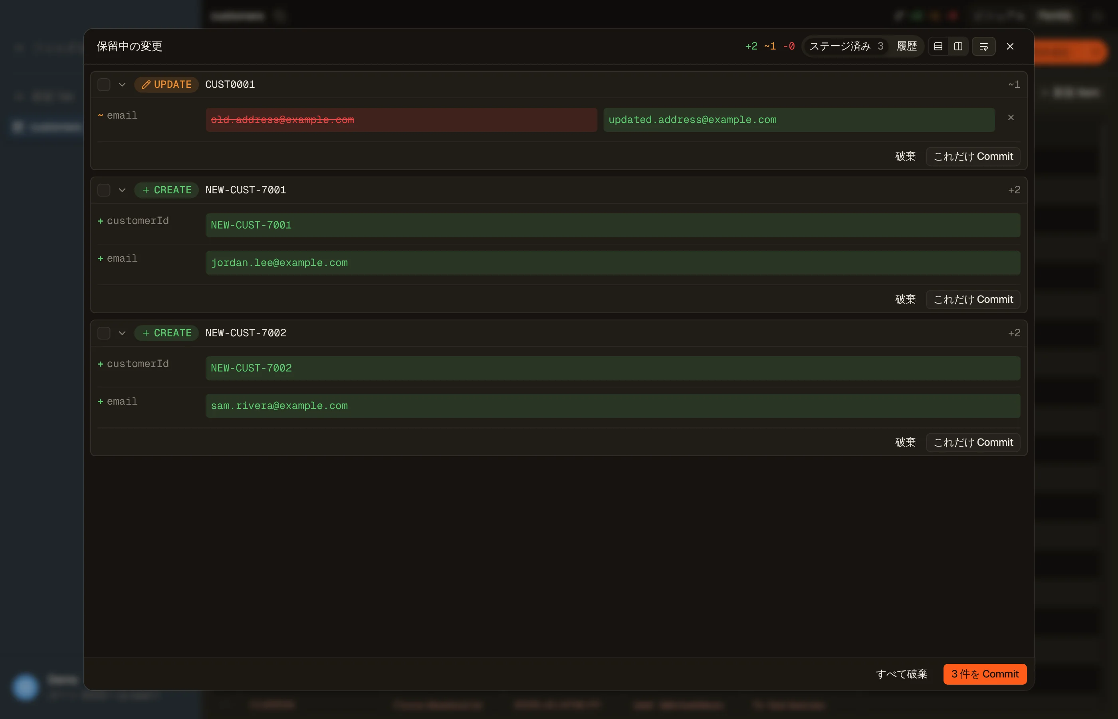Click すべて破棄 to discard all

902,674
